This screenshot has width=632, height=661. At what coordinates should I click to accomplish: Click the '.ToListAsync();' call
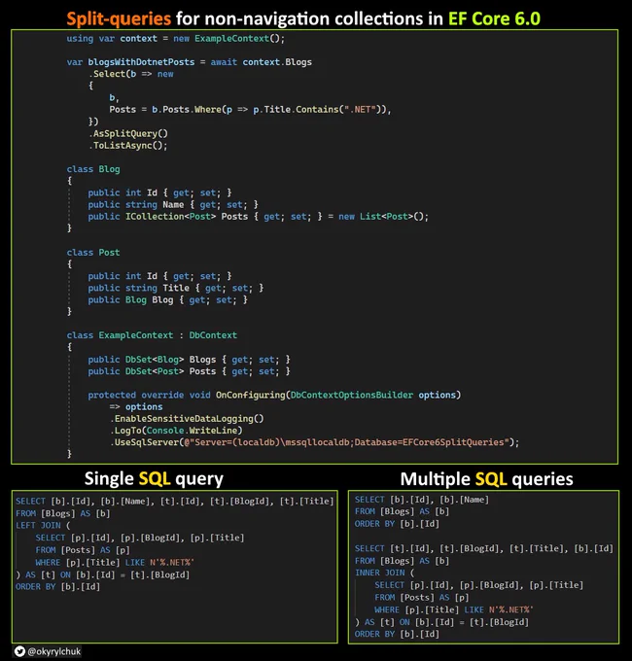coord(127,146)
